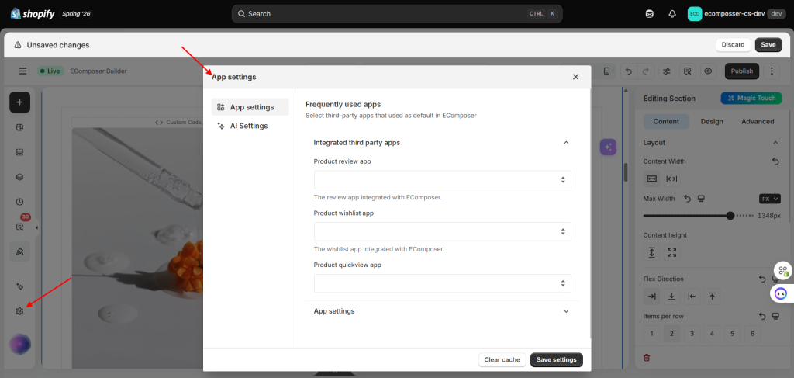Expand the App settings collapsed section

[441, 311]
